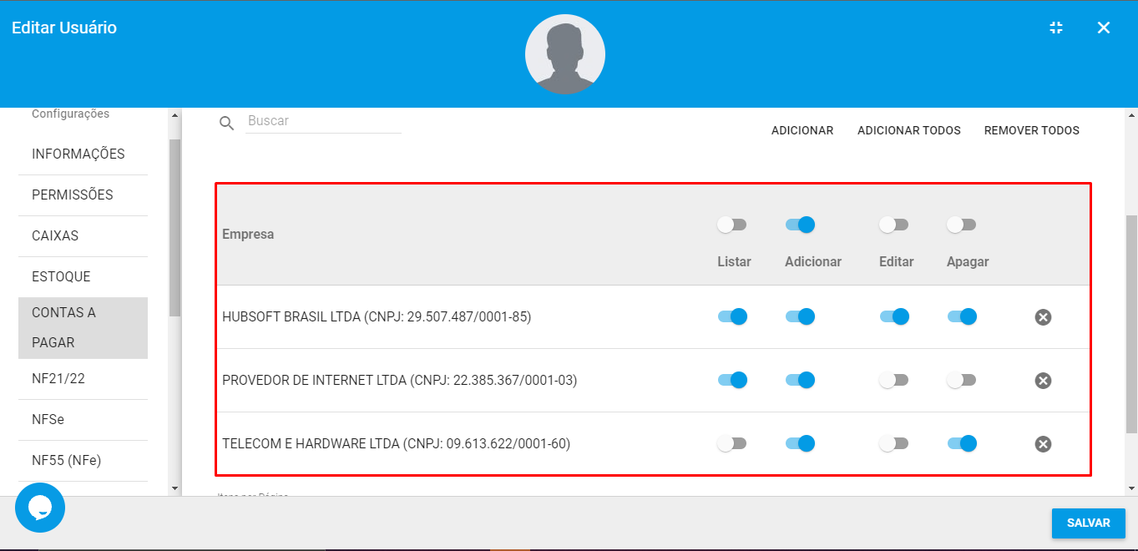1138x551 pixels.
Task: Disable Editar for HUBSOFT BRASIL LTDA
Action: coord(893,316)
